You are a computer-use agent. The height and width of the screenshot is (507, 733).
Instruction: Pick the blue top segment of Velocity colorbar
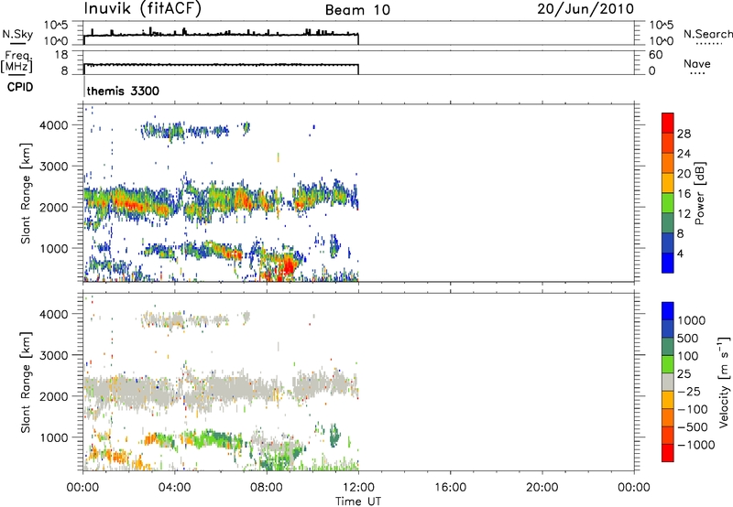(668, 311)
